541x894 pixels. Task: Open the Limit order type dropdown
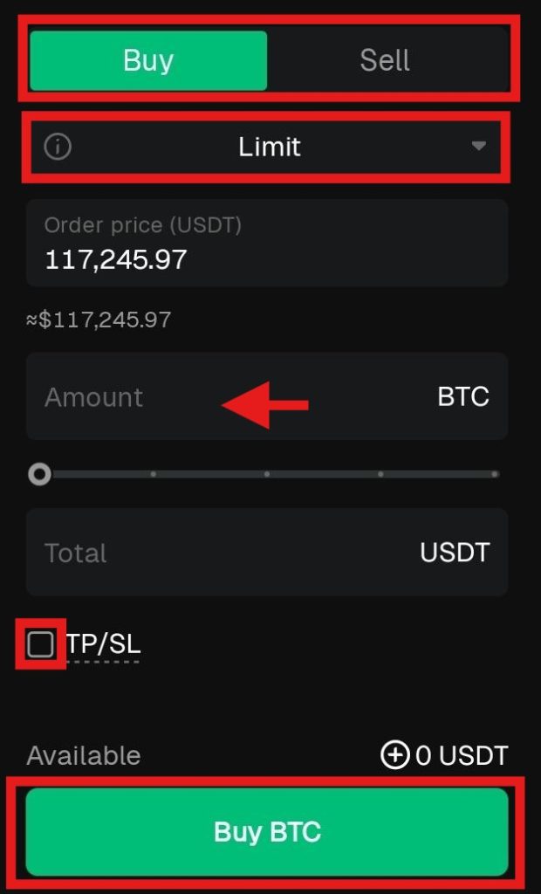coord(269,147)
